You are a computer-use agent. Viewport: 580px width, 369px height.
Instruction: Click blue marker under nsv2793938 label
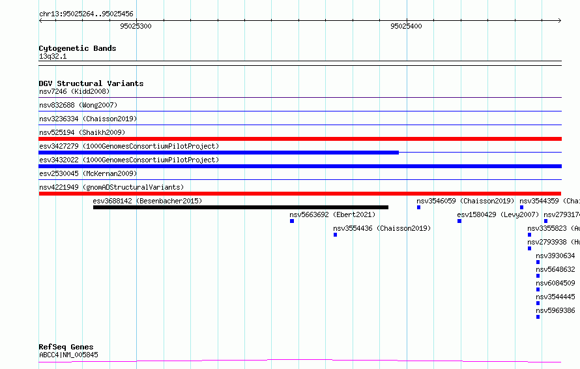(x=529, y=248)
